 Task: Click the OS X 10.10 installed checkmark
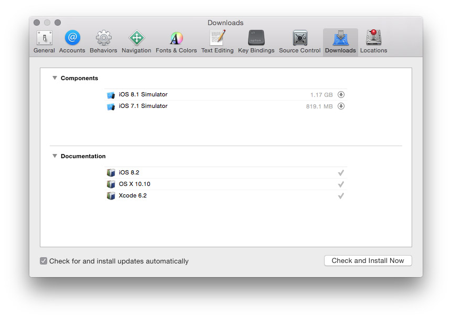tap(341, 184)
